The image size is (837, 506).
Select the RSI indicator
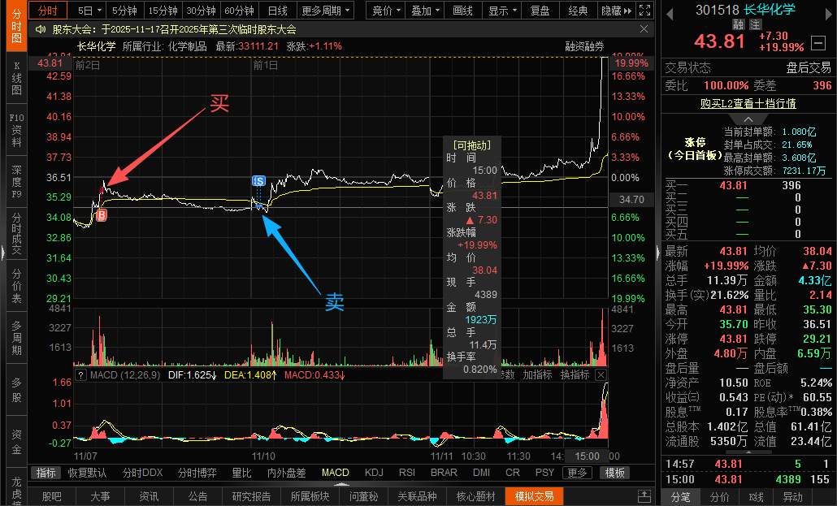407,473
